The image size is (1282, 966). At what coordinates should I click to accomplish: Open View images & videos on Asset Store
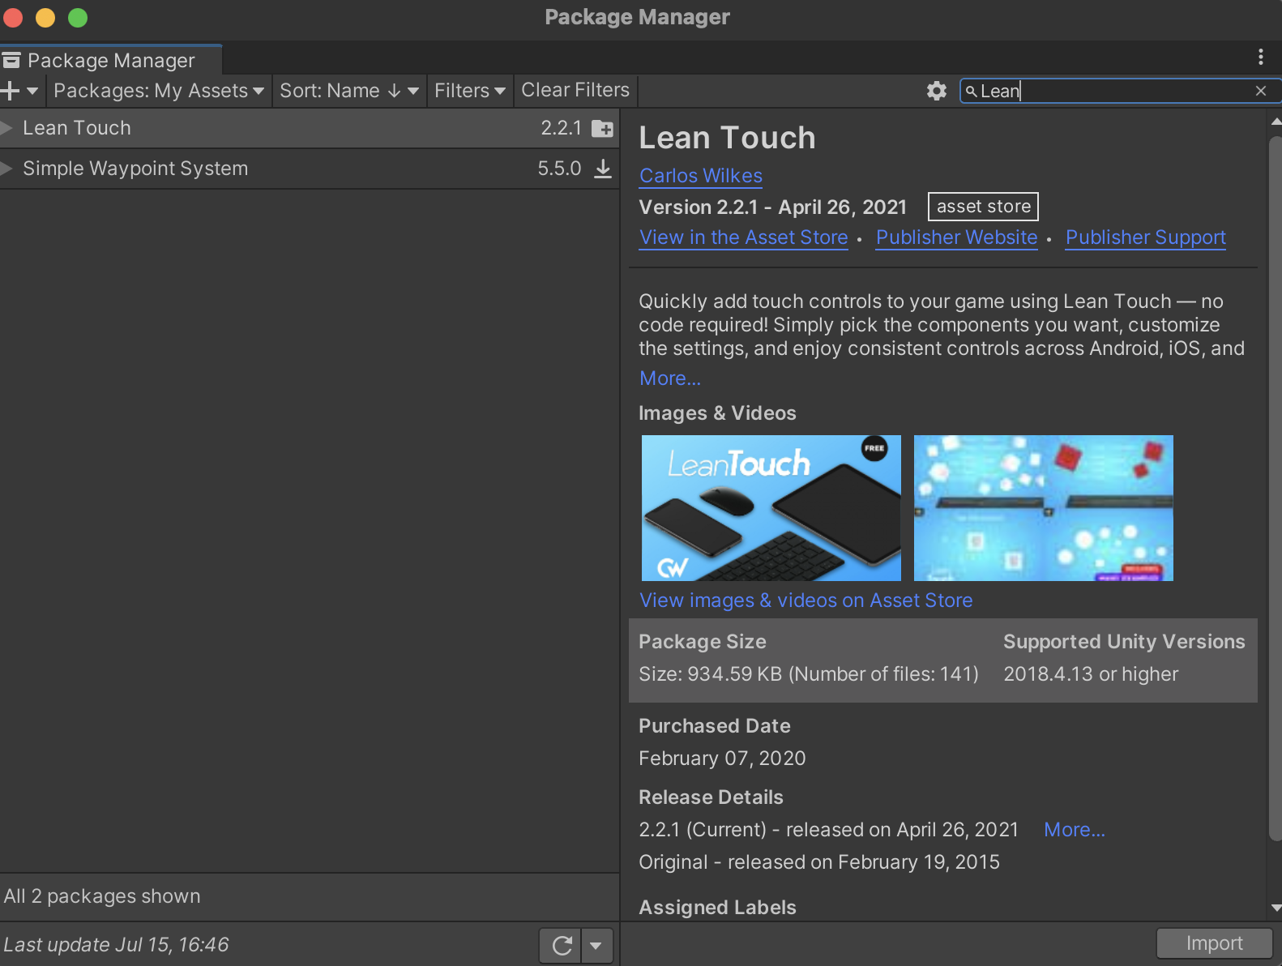tap(806, 601)
